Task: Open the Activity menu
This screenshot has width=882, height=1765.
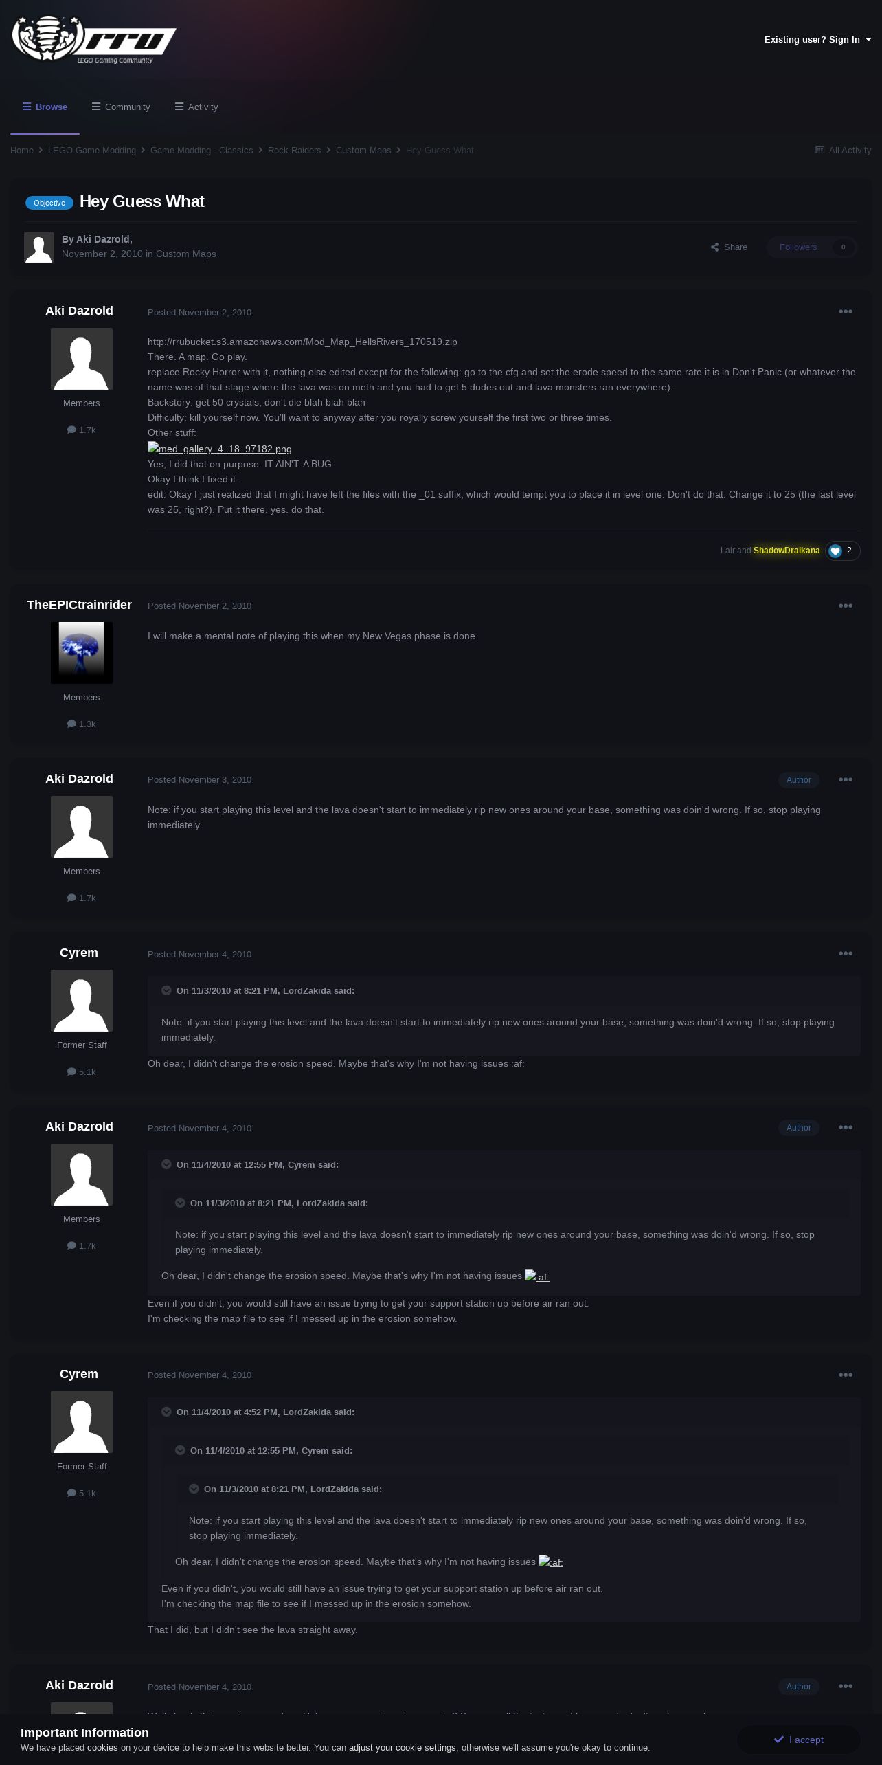Action: click(x=196, y=107)
